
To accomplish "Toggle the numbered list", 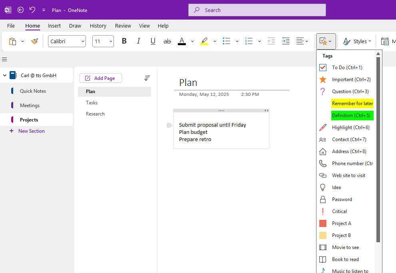I will pyautogui.click(x=249, y=41).
